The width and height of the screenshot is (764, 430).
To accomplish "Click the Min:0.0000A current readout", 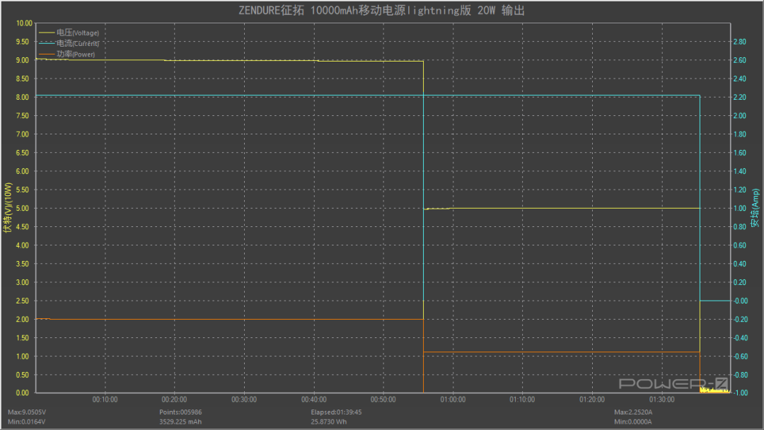I will pos(633,422).
